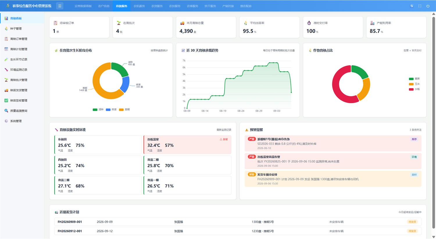436x239 pixels.
Task: Select the 烘干服务 tab
Action: point(210,6)
